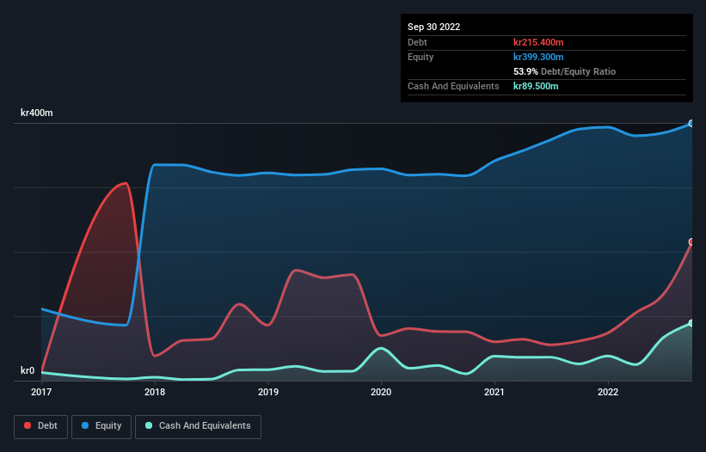Select the Cash endpoint marker at Sep 2022

tap(691, 323)
